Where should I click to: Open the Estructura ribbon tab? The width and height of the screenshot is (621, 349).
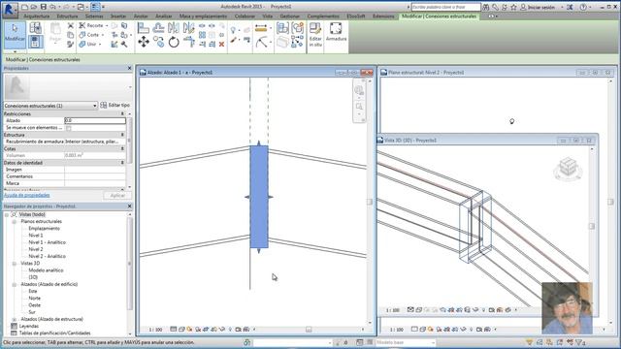click(x=67, y=16)
